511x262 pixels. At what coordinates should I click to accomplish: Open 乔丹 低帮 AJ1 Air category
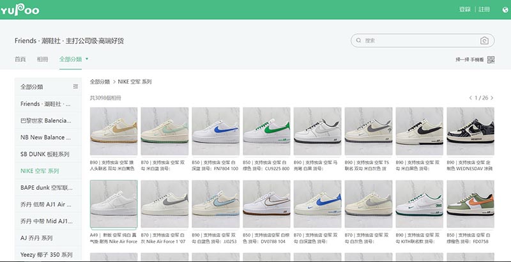pos(48,204)
